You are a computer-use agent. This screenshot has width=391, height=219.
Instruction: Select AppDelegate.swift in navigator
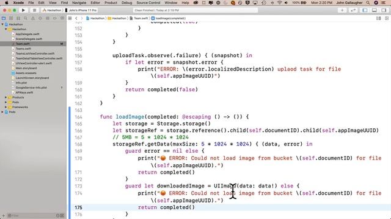(x=27, y=34)
